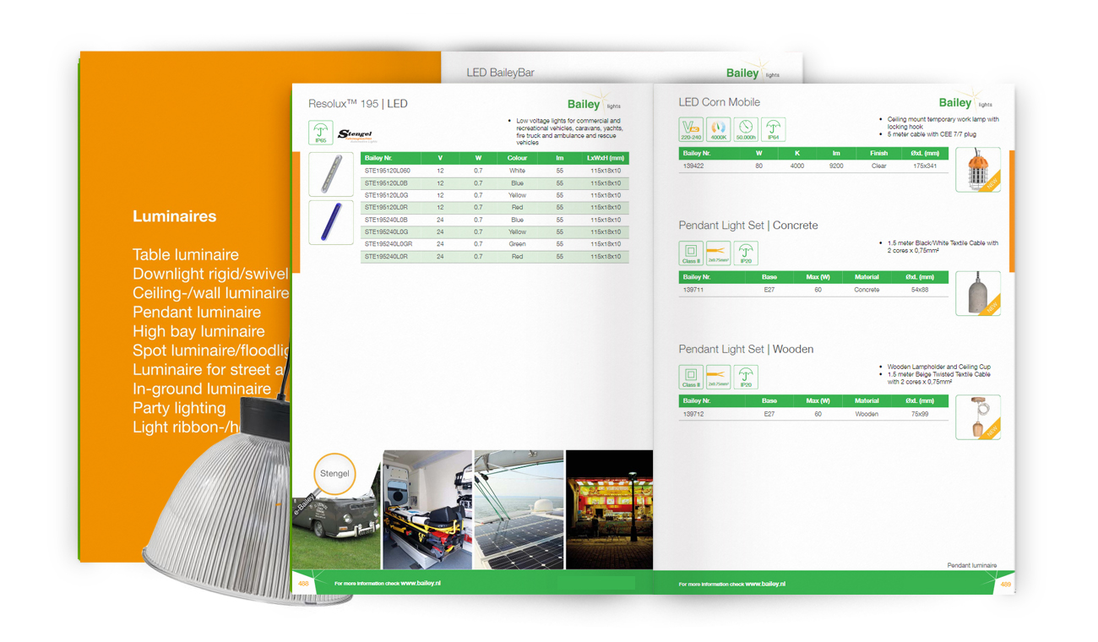Open the white LED strip product image

[331, 174]
